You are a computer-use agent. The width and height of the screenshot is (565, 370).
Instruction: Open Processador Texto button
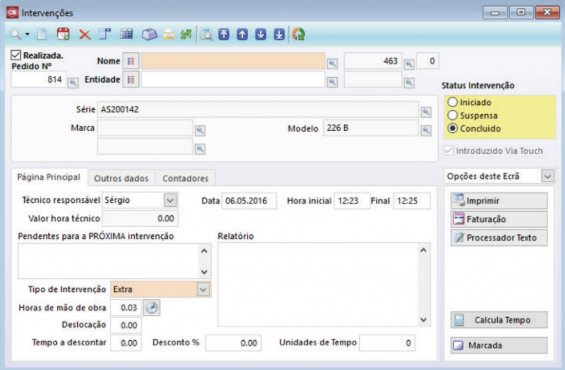click(x=499, y=238)
